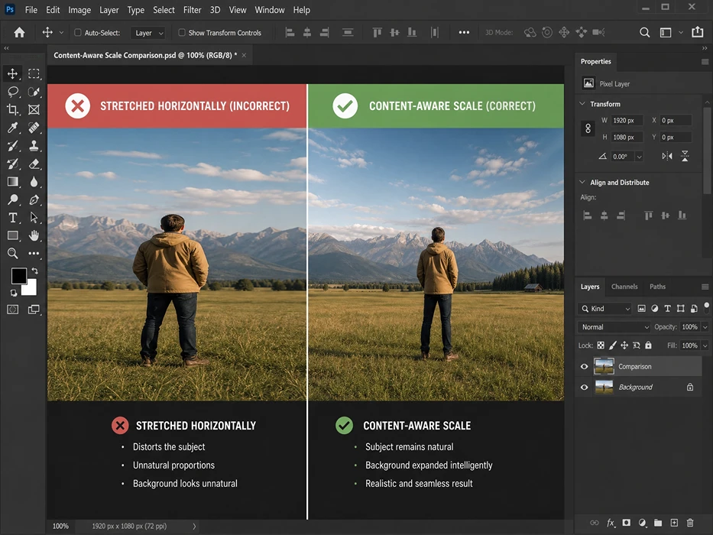Viewport: 713px width, 535px height.
Task: Open the Auto-Select Layer dropdown
Action: (147, 33)
